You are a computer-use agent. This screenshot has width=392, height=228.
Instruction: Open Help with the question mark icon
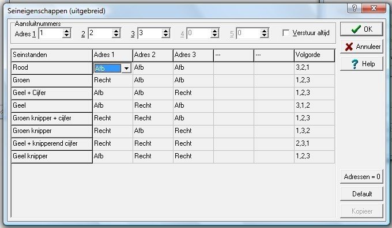[361, 64]
